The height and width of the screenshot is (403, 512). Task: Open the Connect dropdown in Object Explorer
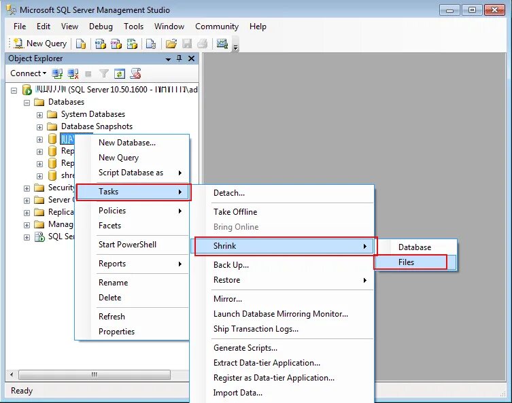28,73
